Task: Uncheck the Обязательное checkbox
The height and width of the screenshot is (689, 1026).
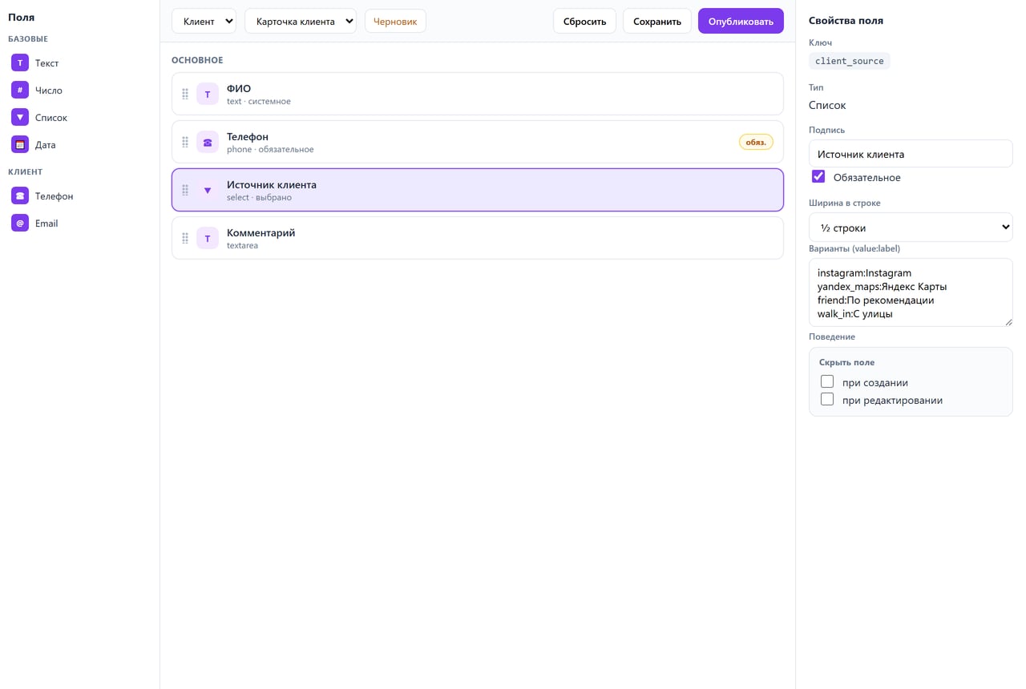Action: [818, 176]
